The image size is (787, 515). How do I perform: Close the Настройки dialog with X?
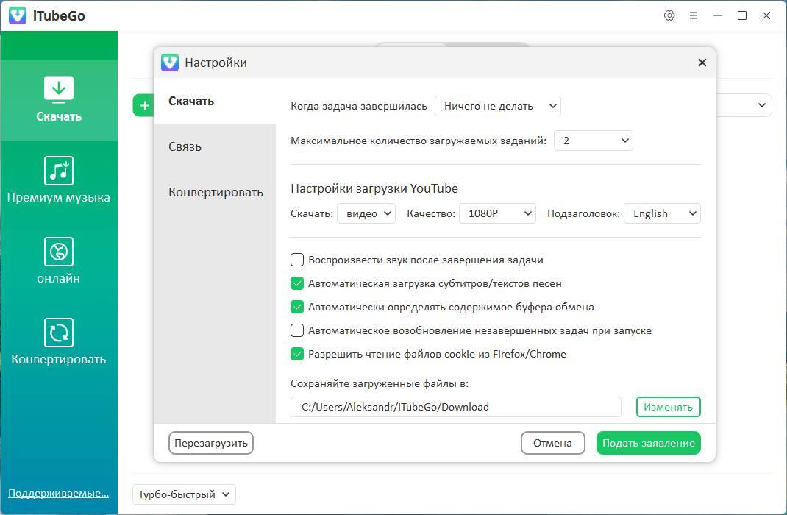click(702, 63)
